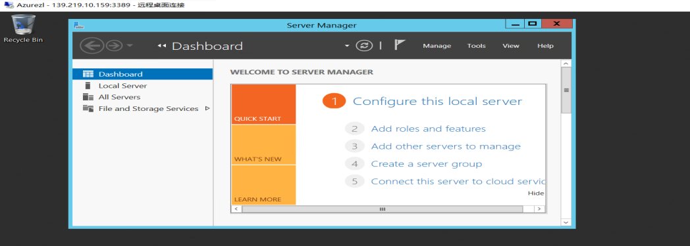Viewport: 690px width, 246px height.
Task: Open the Recycle Bin desktop icon
Action: click(x=23, y=28)
